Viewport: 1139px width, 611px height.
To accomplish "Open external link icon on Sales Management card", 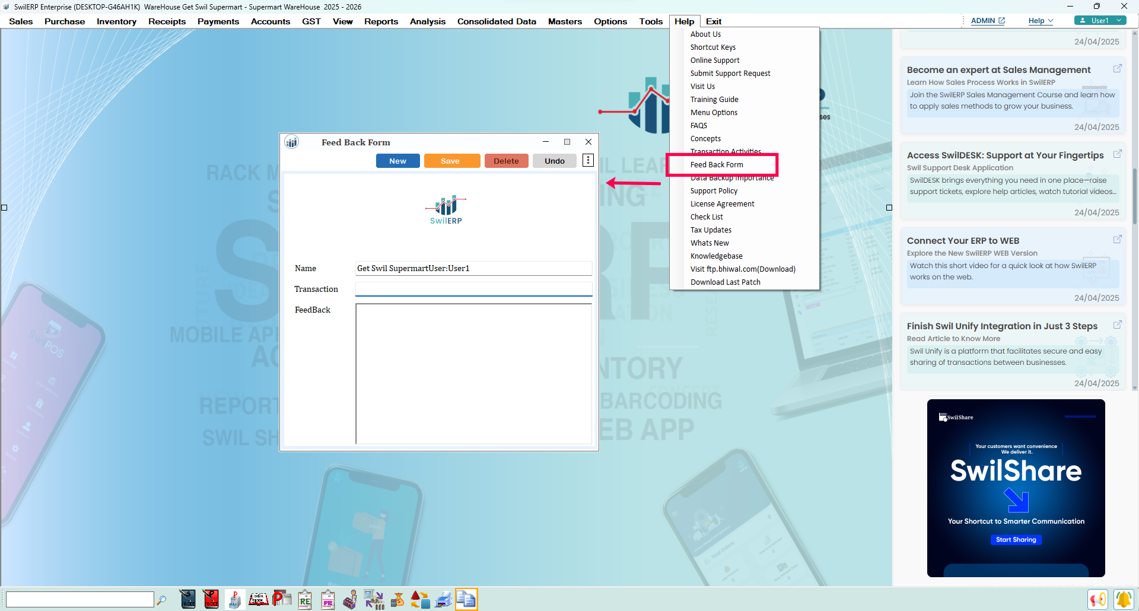I will 1117,69.
